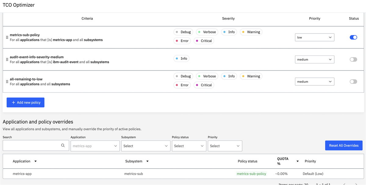The image size is (366, 185).
Task: Sort by Application column arrow
Action: click(x=35, y=161)
